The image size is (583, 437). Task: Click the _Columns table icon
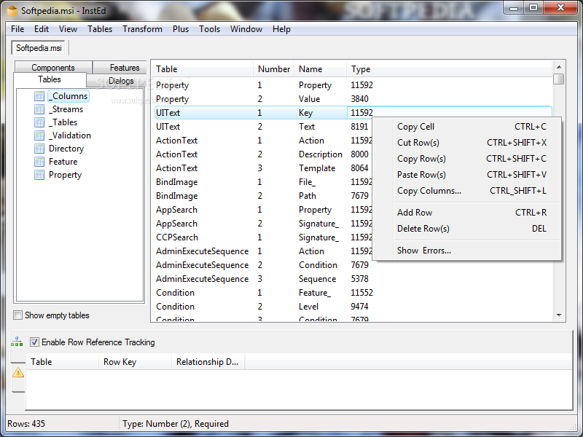click(x=39, y=96)
